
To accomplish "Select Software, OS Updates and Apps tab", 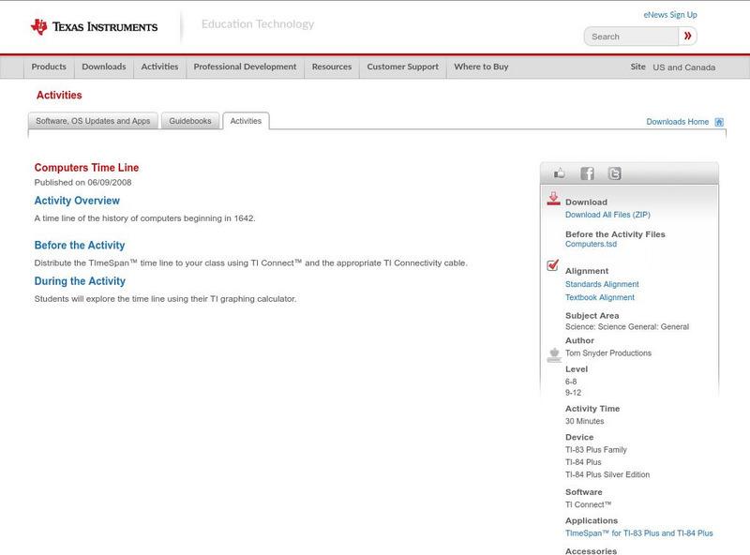I will [x=93, y=121].
